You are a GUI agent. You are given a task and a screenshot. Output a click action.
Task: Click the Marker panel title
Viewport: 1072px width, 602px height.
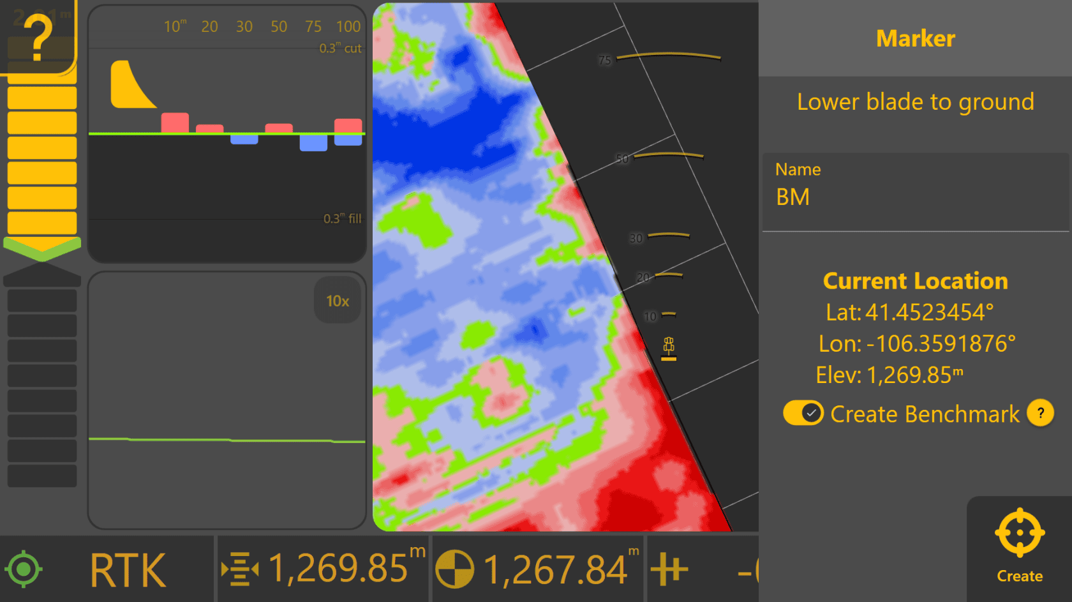click(915, 38)
